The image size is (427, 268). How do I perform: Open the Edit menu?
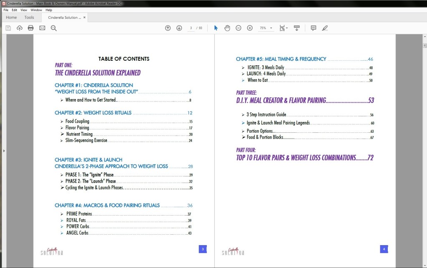(x=14, y=10)
